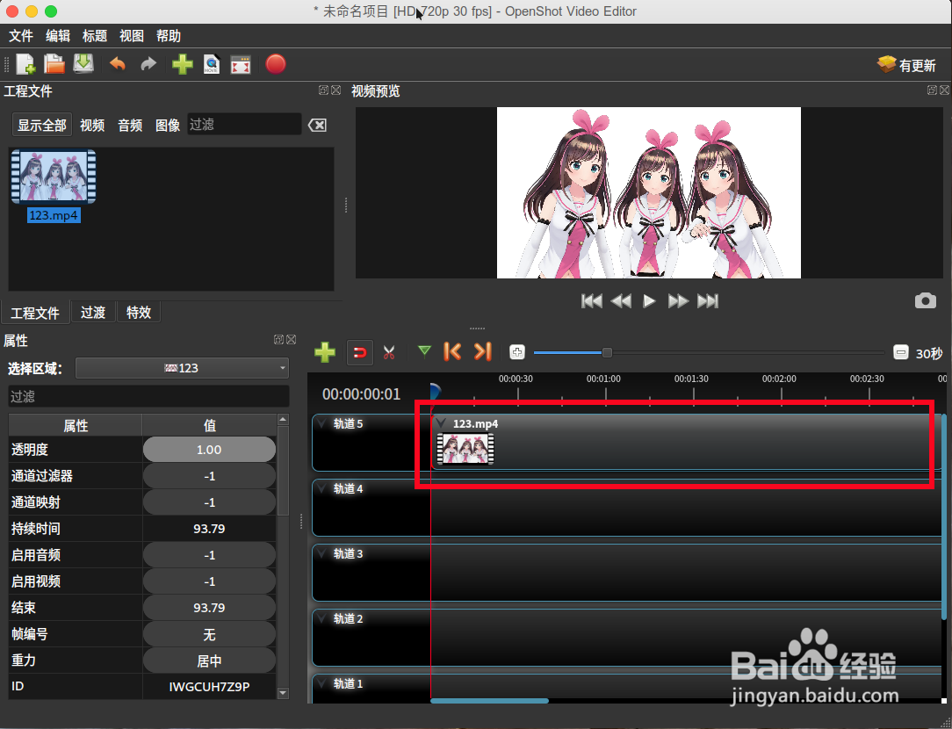Select the 重力 value 居中
This screenshot has width=952, height=729.
[209, 660]
